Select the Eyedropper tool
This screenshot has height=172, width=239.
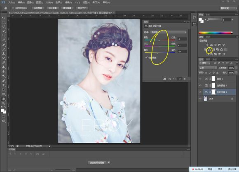tap(3, 40)
